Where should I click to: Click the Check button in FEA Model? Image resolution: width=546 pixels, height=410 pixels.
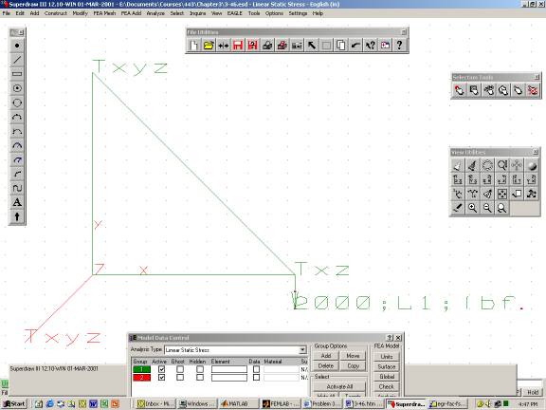point(386,386)
